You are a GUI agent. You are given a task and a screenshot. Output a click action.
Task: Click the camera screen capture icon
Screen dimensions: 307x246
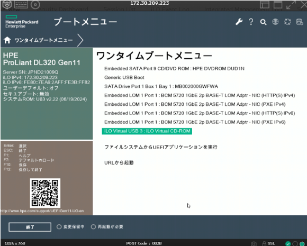[x=254, y=243]
